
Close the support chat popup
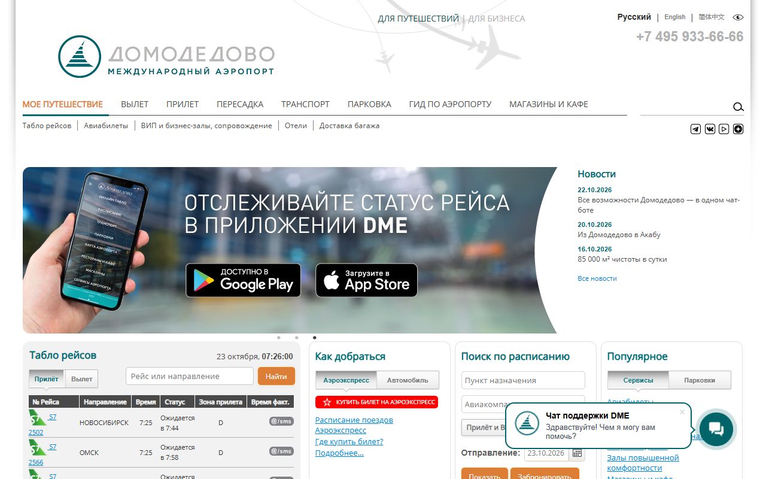682,412
